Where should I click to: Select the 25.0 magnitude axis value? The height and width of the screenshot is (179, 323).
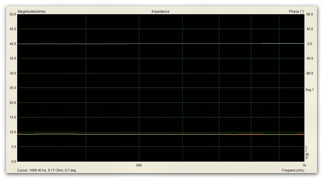pyautogui.click(x=13, y=88)
